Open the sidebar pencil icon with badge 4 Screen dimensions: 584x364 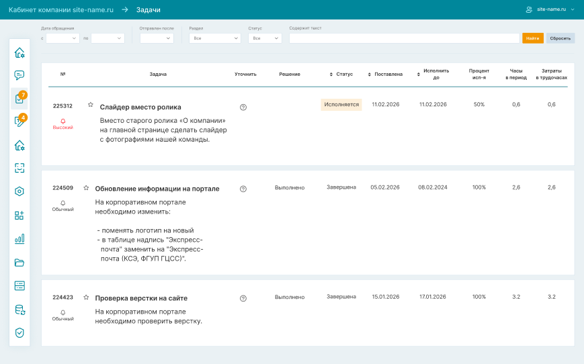[x=19, y=122]
